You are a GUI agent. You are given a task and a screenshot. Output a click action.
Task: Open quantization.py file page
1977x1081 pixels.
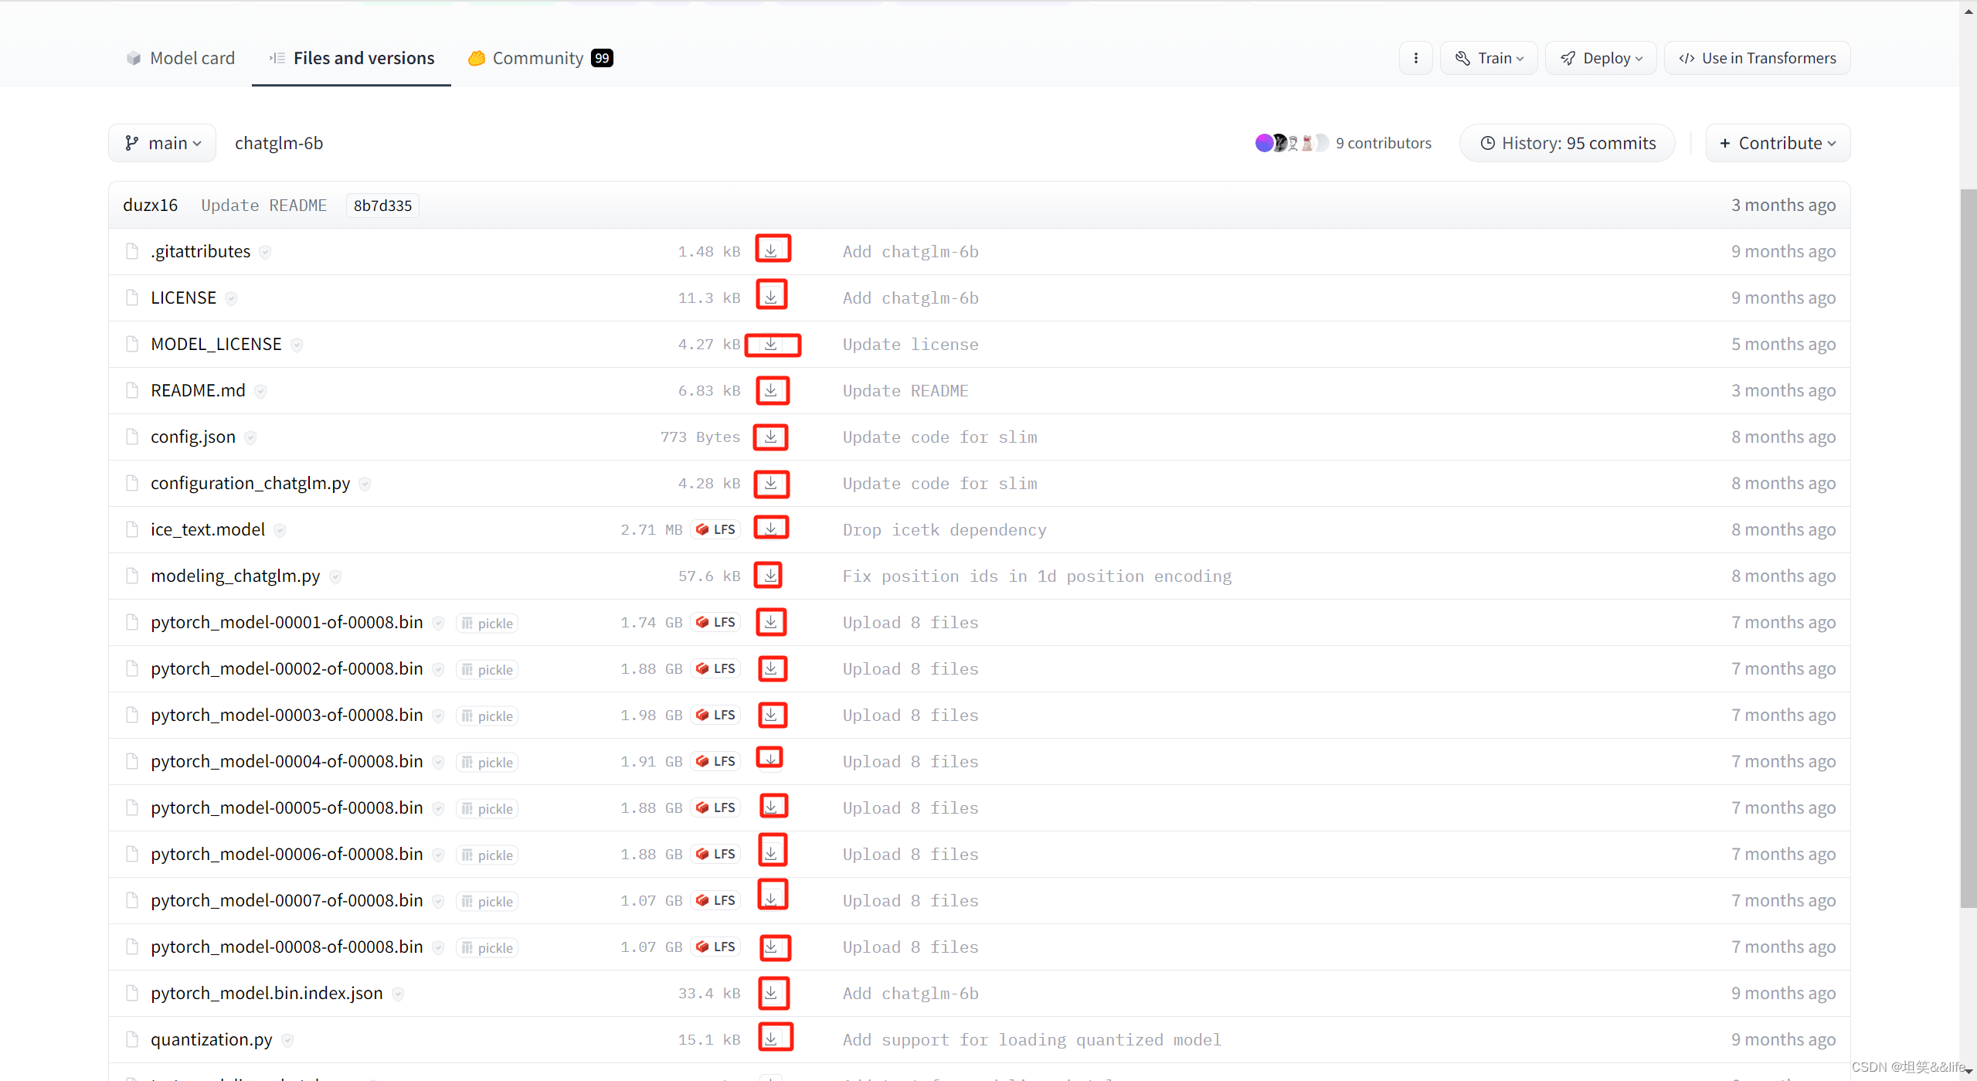pyautogui.click(x=212, y=1039)
